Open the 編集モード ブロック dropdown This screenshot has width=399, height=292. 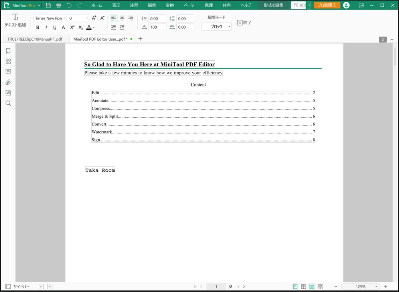coord(217,26)
